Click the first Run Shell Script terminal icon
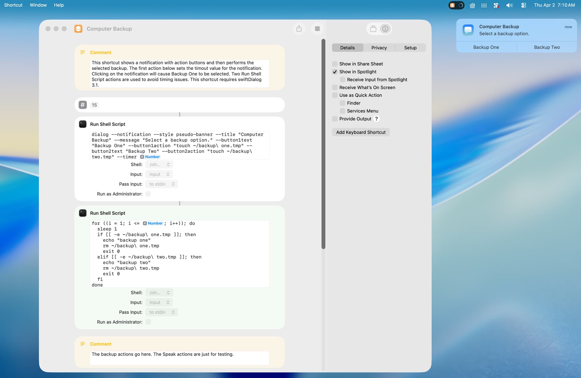 point(83,124)
